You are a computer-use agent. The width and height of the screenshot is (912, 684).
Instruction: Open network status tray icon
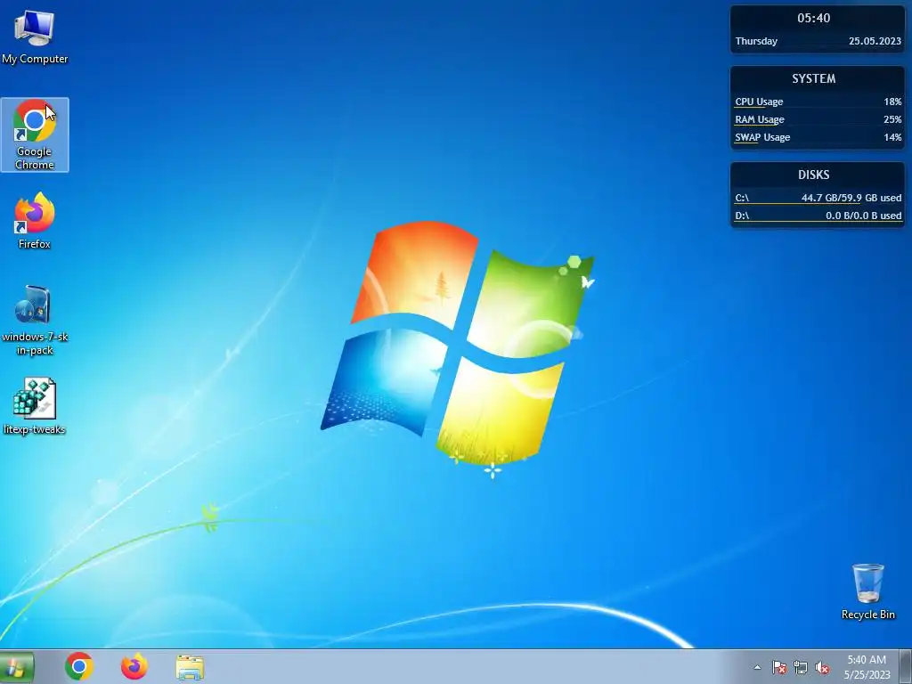tap(801, 667)
